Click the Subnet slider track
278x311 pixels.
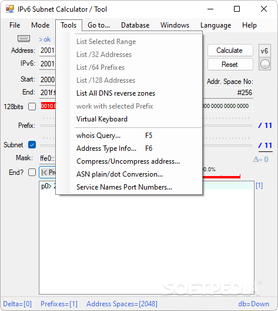[227, 146]
